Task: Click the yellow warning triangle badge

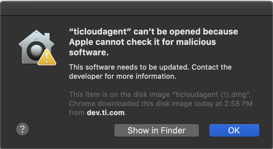Action: click(x=47, y=57)
